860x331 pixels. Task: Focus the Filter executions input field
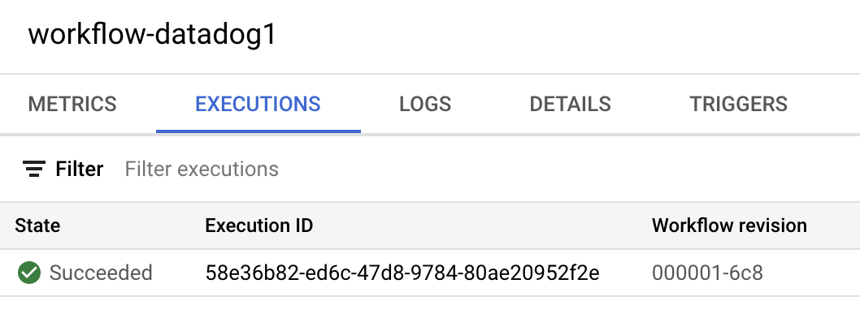click(x=202, y=169)
